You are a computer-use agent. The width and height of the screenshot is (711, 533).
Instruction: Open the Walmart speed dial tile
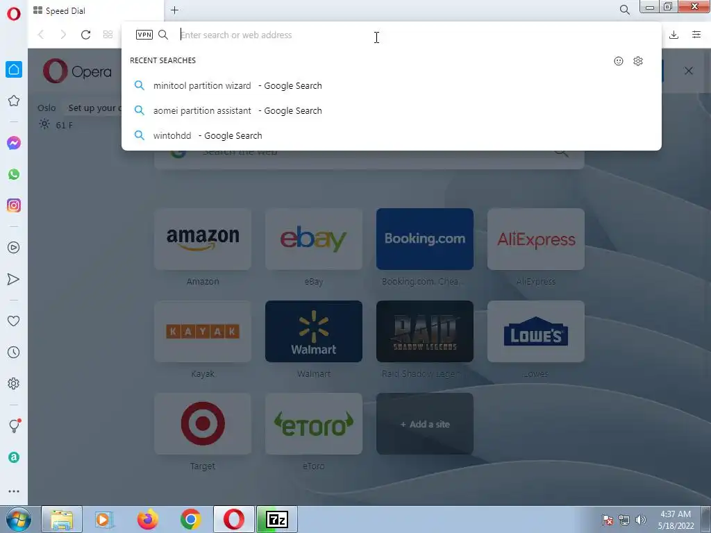(x=314, y=331)
